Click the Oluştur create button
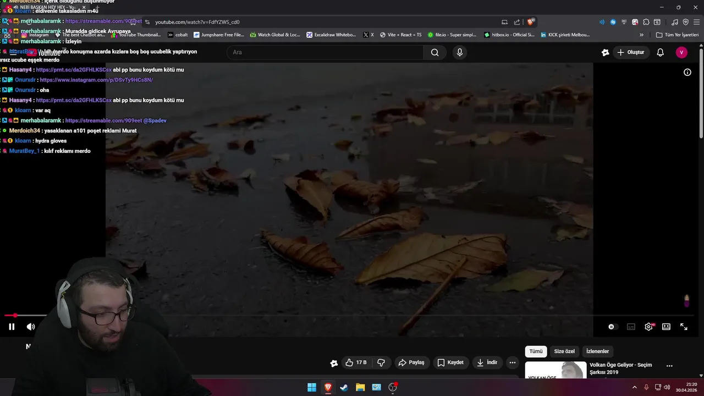Image resolution: width=704 pixels, height=396 pixels. point(631,52)
